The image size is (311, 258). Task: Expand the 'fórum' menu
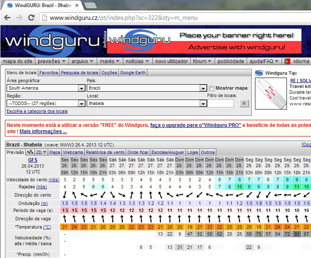(x=202, y=61)
